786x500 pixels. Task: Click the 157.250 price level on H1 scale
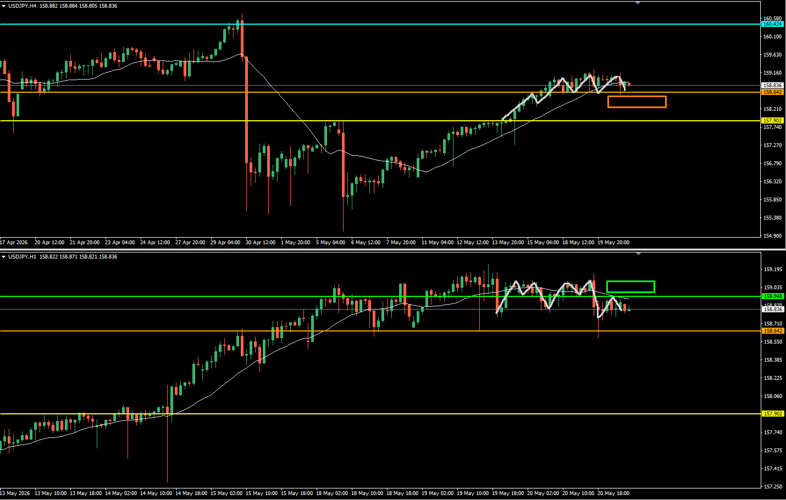click(x=773, y=487)
